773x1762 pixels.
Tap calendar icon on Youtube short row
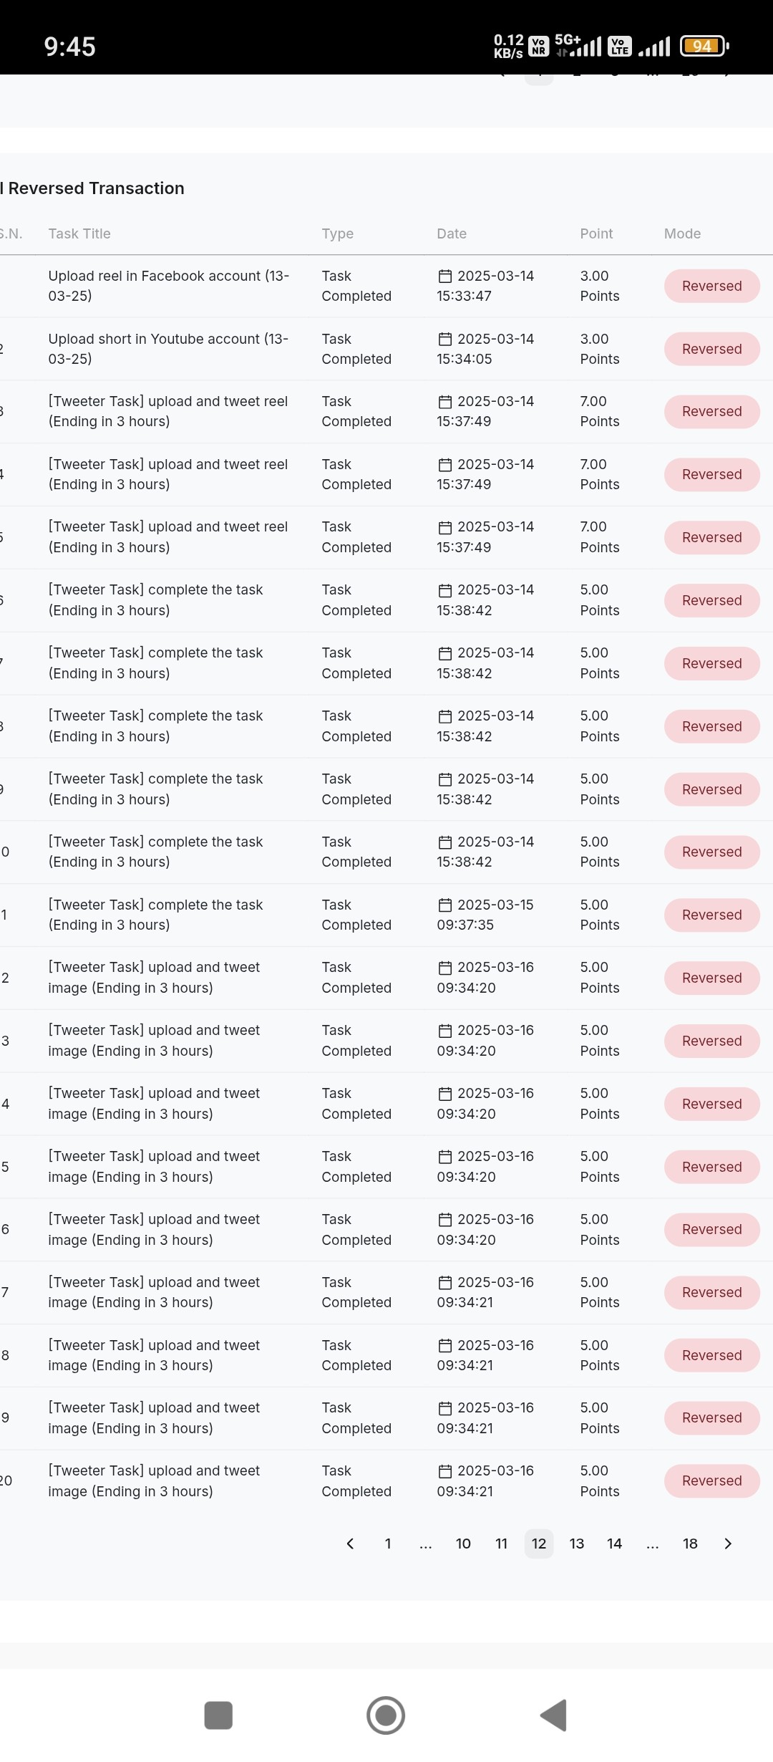pos(445,340)
